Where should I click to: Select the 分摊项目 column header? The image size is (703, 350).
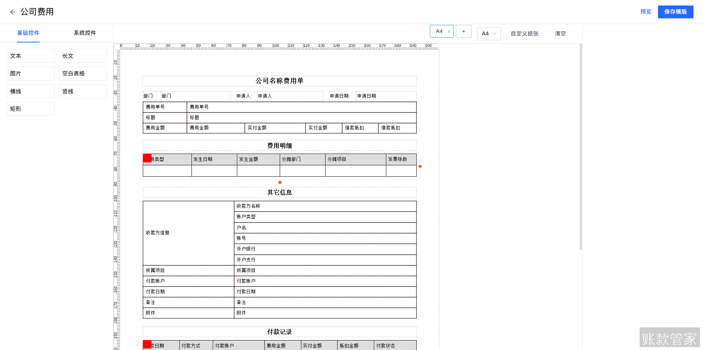tap(356, 159)
